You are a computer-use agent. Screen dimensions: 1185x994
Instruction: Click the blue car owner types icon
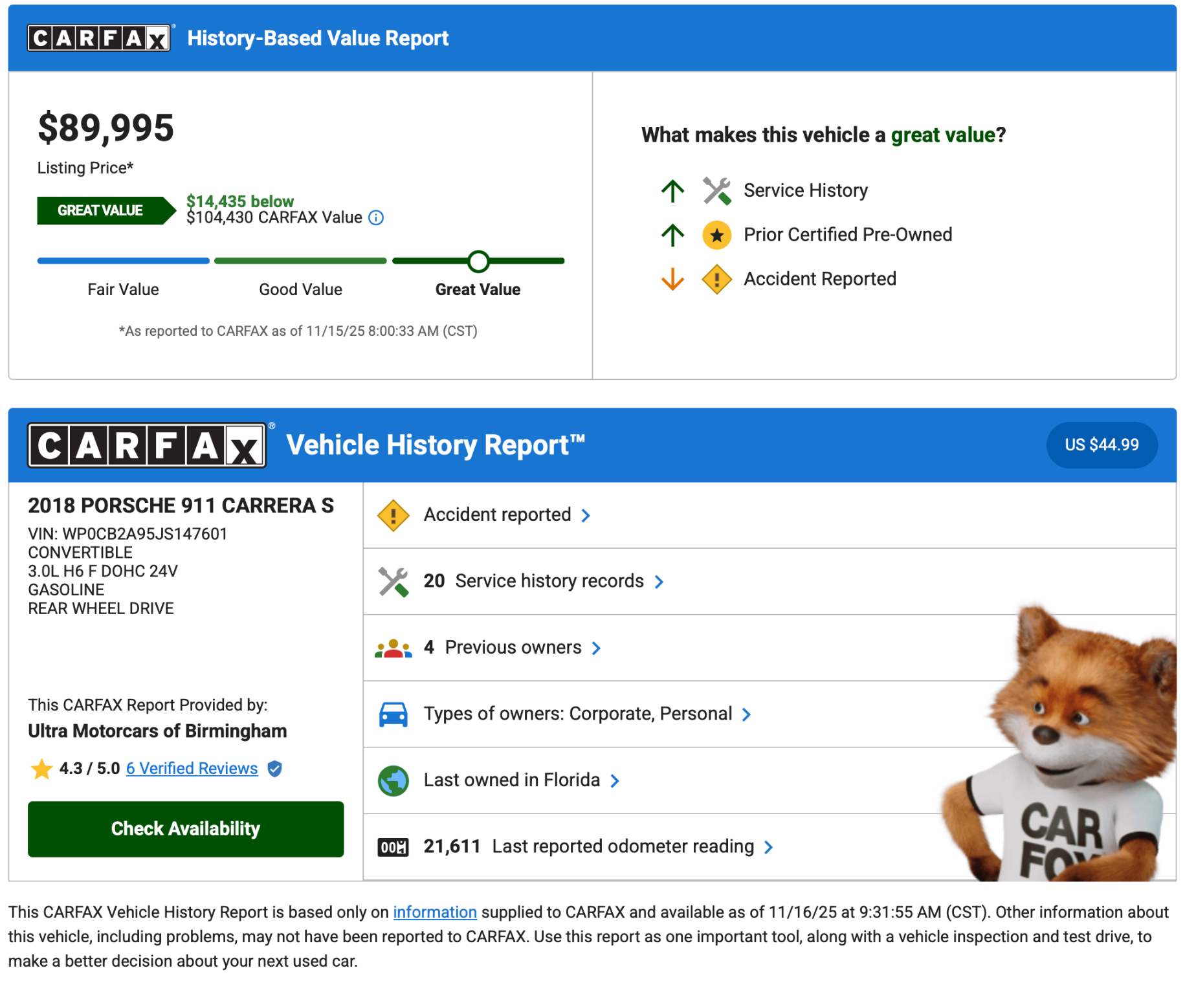(393, 714)
